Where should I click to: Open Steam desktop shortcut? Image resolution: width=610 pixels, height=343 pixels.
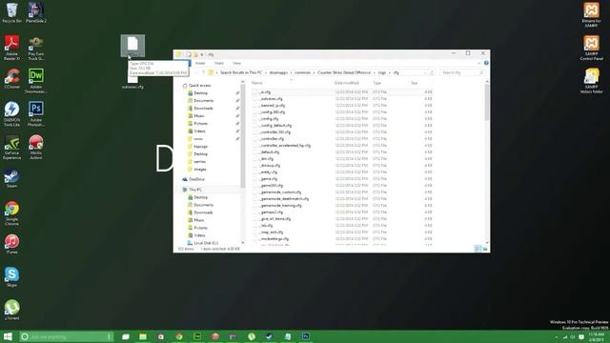12,178
